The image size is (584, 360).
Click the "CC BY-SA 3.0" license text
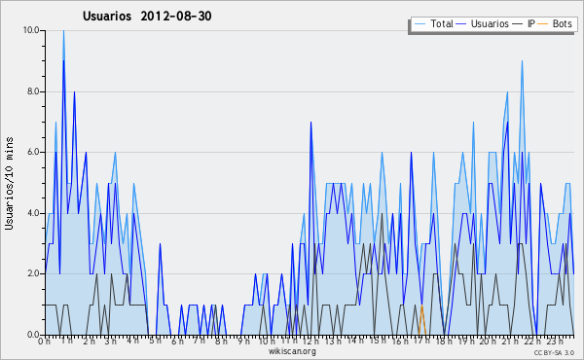554,353
